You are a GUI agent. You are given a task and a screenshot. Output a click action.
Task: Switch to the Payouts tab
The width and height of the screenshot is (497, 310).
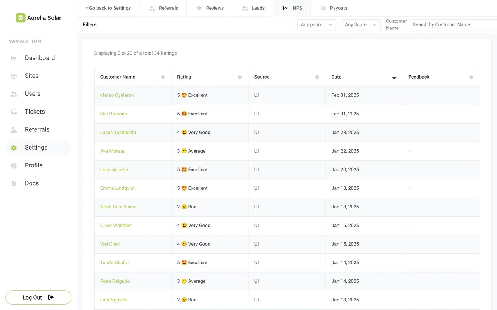pos(333,8)
